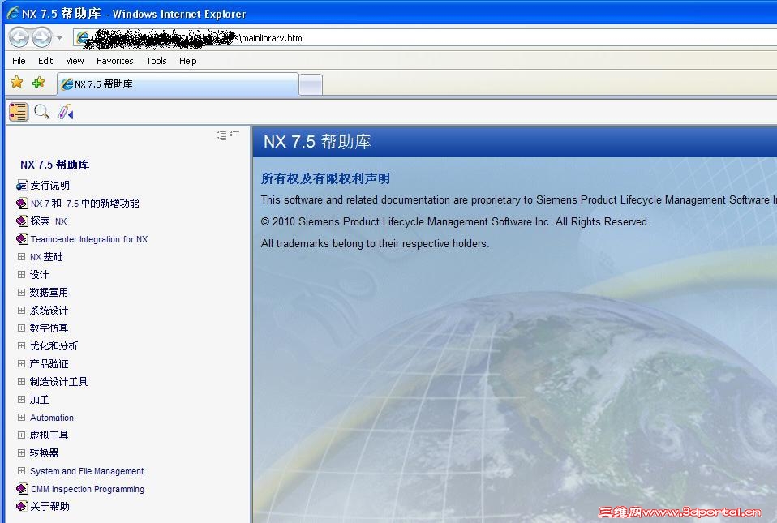Expand the 虚拟工具 tree node
Image resolution: width=777 pixels, height=523 pixels.
[21, 435]
